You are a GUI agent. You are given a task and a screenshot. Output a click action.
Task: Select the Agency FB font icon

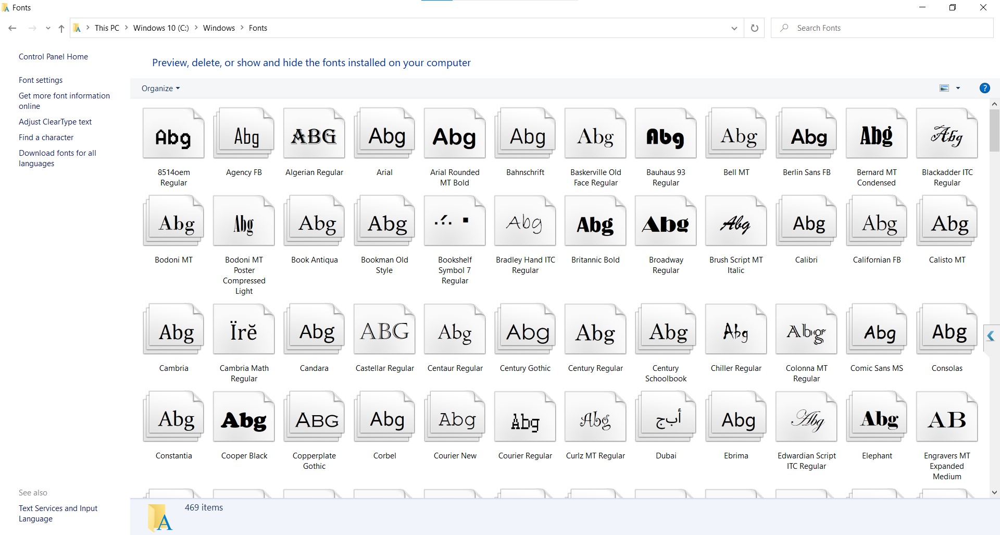tap(244, 133)
